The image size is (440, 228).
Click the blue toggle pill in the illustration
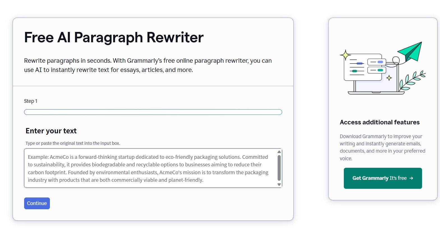pos(380,62)
